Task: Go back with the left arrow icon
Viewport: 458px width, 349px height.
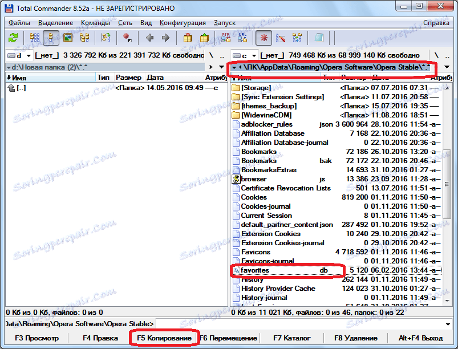Action: 149,38
